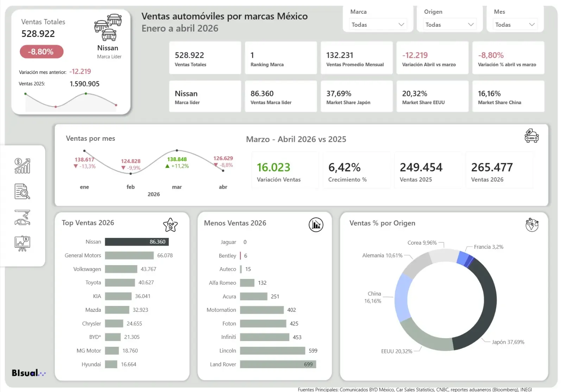Click the Ventas 2025 card showing 249.454
The width and height of the screenshot is (563, 392).
pyautogui.click(x=428, y=171)
